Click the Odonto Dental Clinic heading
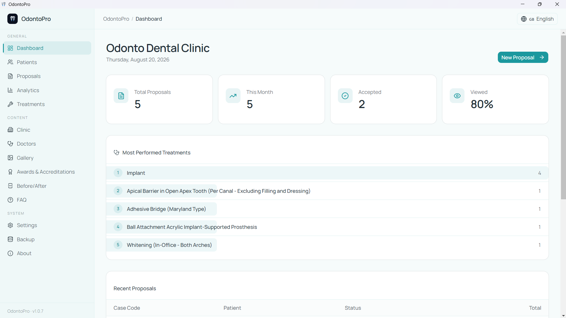The image size is (566, 318). click(158, 48)
